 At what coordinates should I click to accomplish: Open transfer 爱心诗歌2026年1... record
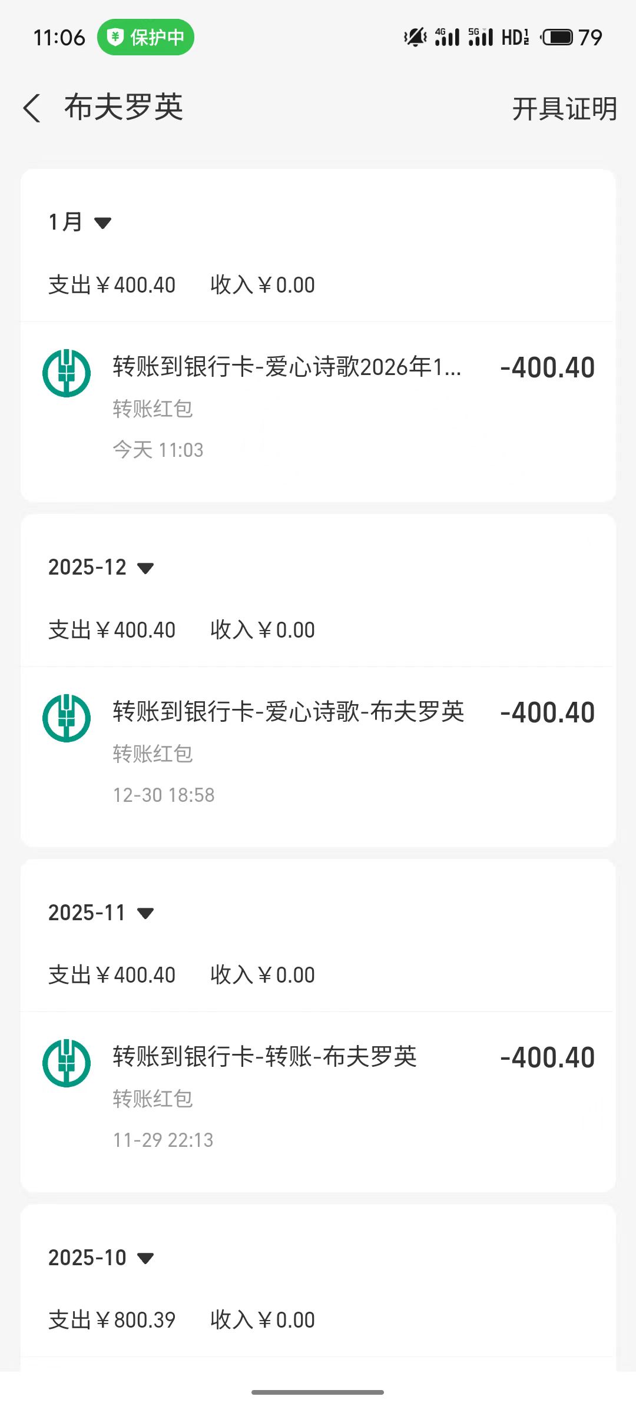click(x=287, y=367)
